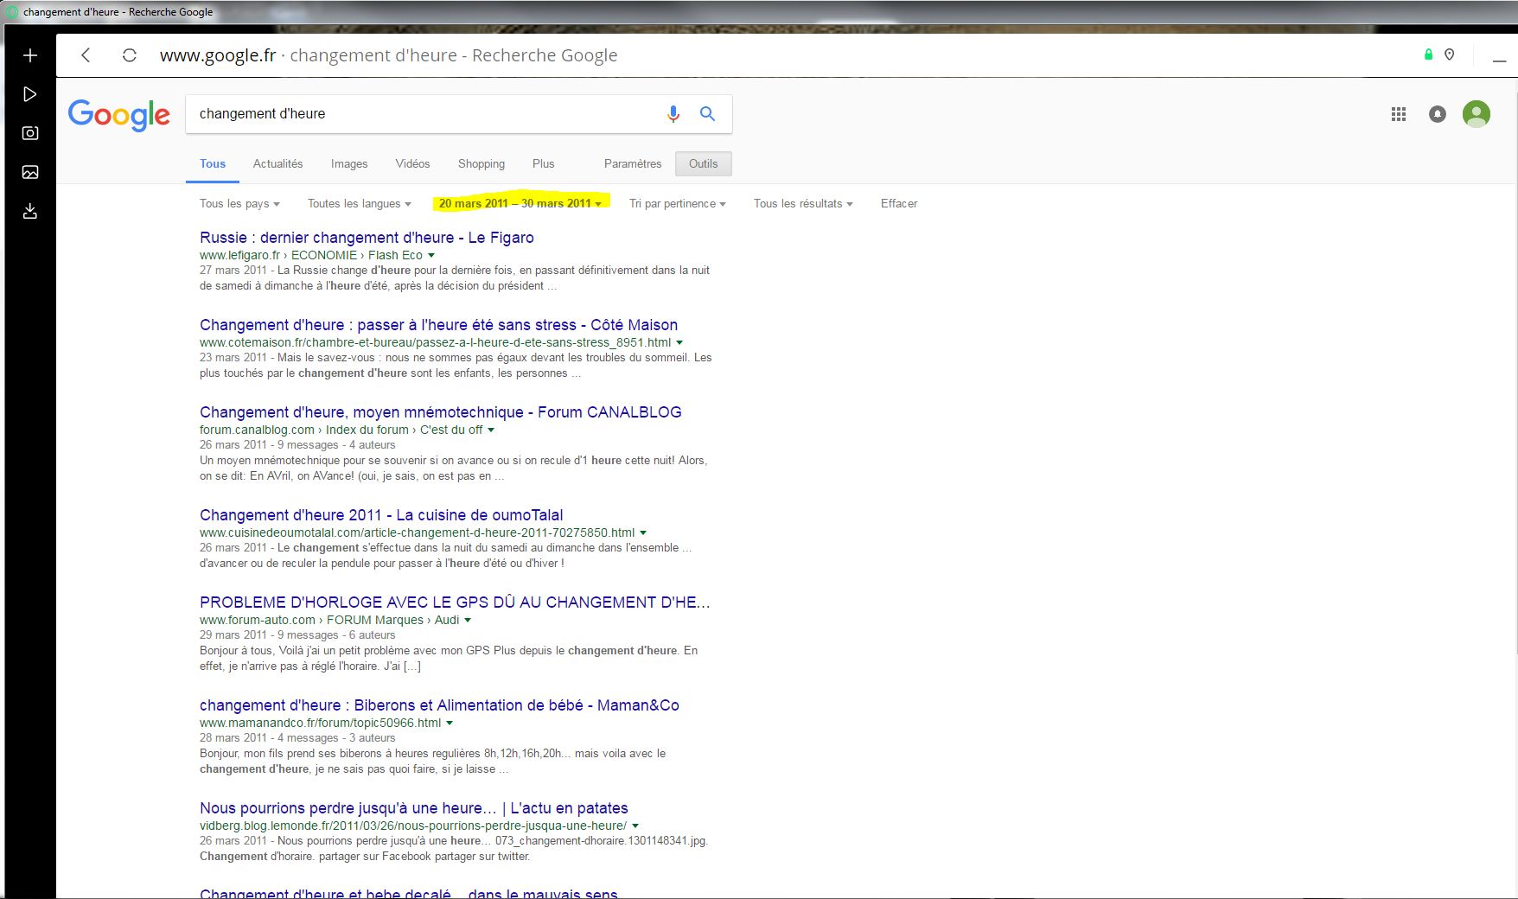Click in the search query input field
Viewport: 1518px width, 899px height.
(x=424, y=114)
